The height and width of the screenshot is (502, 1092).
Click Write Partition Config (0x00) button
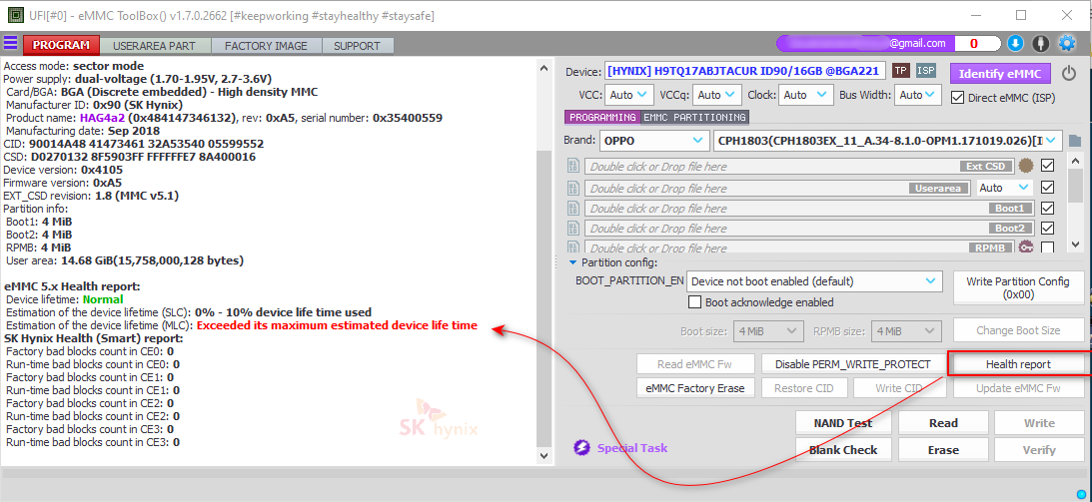[1017, 287]
